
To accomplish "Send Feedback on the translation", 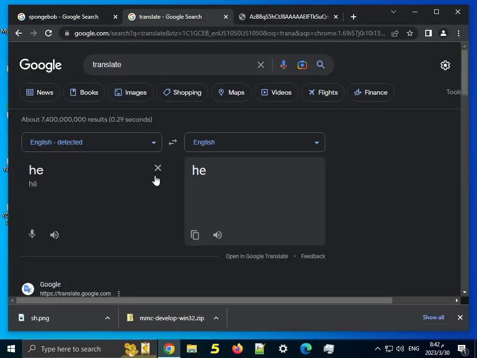I will coord(313,256).
